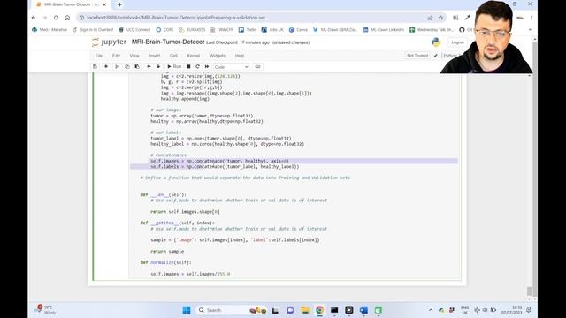
Task: Open the Jobs UK bookmark
Action: 273,29
